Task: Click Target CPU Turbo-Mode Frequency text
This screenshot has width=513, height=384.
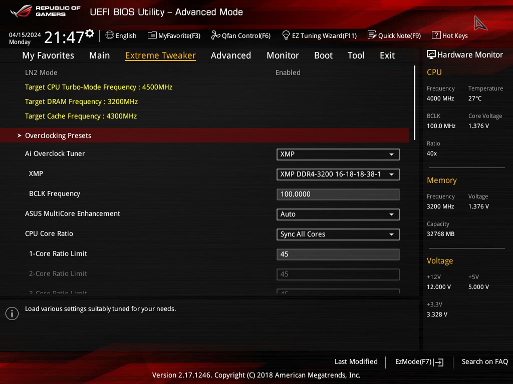Action: (99, 87)
